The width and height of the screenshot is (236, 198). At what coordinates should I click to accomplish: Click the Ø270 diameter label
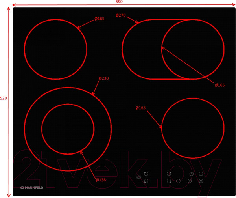[x=121, y=15]
